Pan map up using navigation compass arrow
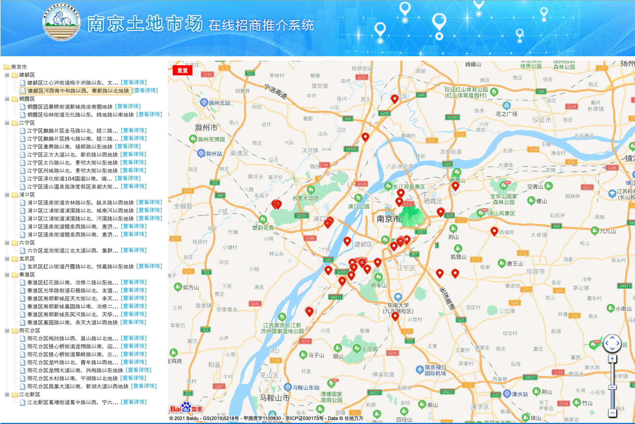 (612, 337)
